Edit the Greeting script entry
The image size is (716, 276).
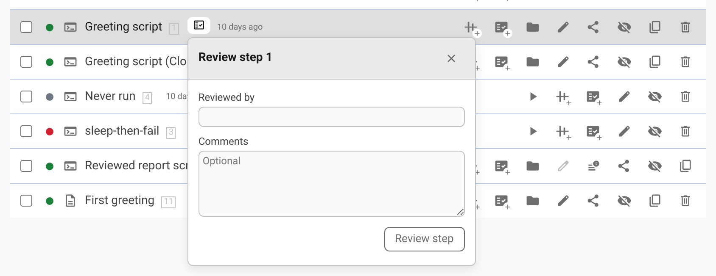[x=563, y=28]
